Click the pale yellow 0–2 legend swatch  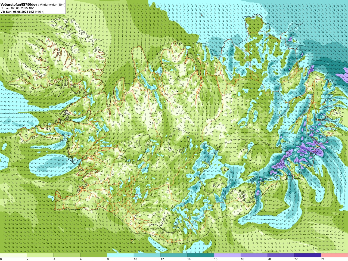click(x=13, y=255)
